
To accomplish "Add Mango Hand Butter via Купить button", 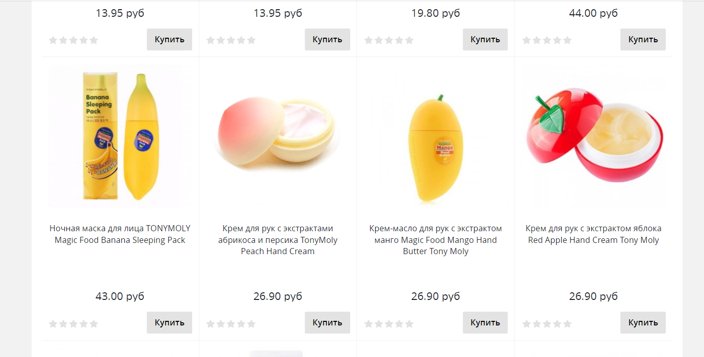I will [x=485, y=322].
